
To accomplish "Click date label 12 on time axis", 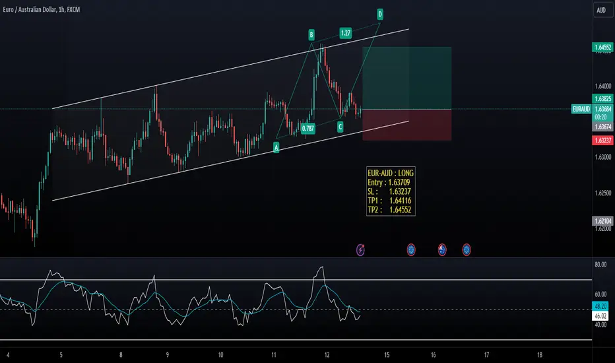I will (327, 355).
